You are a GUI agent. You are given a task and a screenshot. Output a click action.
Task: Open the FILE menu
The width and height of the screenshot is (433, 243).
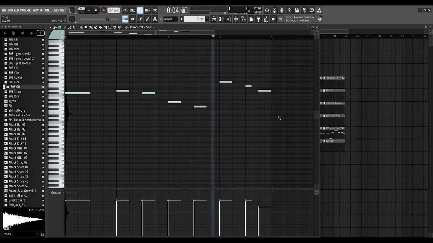(4, 10)
